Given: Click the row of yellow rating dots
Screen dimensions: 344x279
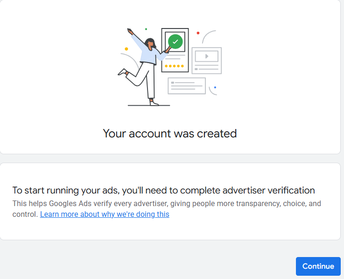Looking at the screenshot, I should tap(174, 66).
